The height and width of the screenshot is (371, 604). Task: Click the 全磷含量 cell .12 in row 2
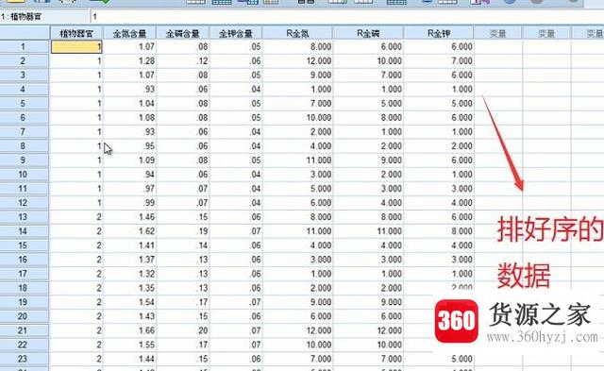182,60
